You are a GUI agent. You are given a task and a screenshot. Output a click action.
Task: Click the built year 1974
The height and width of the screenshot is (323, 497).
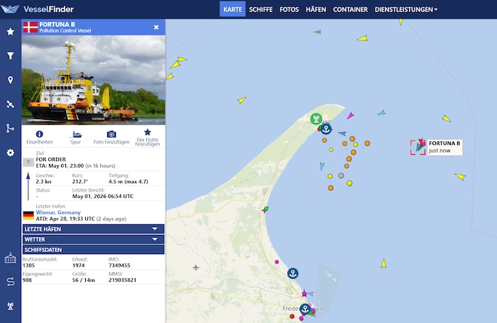[79, 265]
